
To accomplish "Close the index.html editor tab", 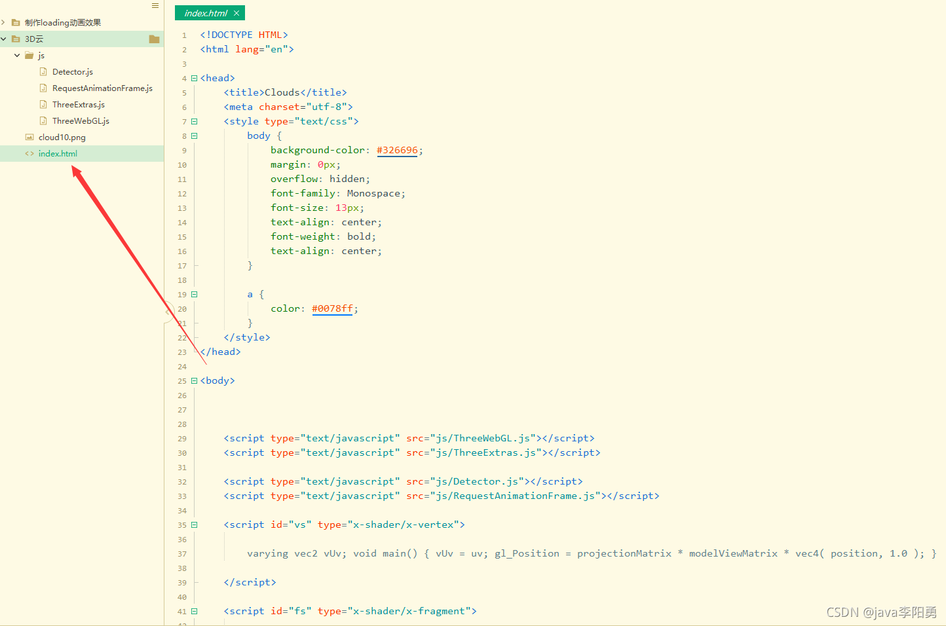I will pos(236,13).
